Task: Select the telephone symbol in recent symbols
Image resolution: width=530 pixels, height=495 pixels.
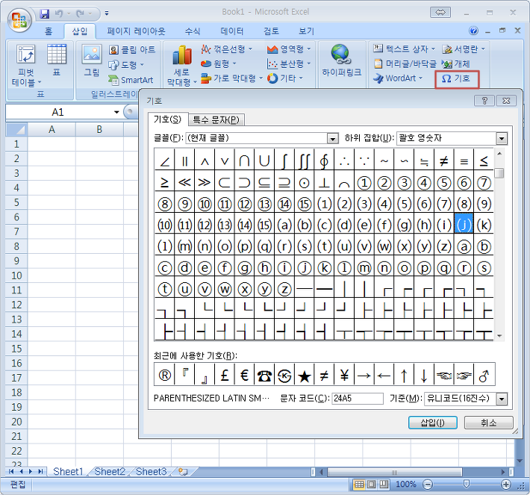Action: [264, 375]
